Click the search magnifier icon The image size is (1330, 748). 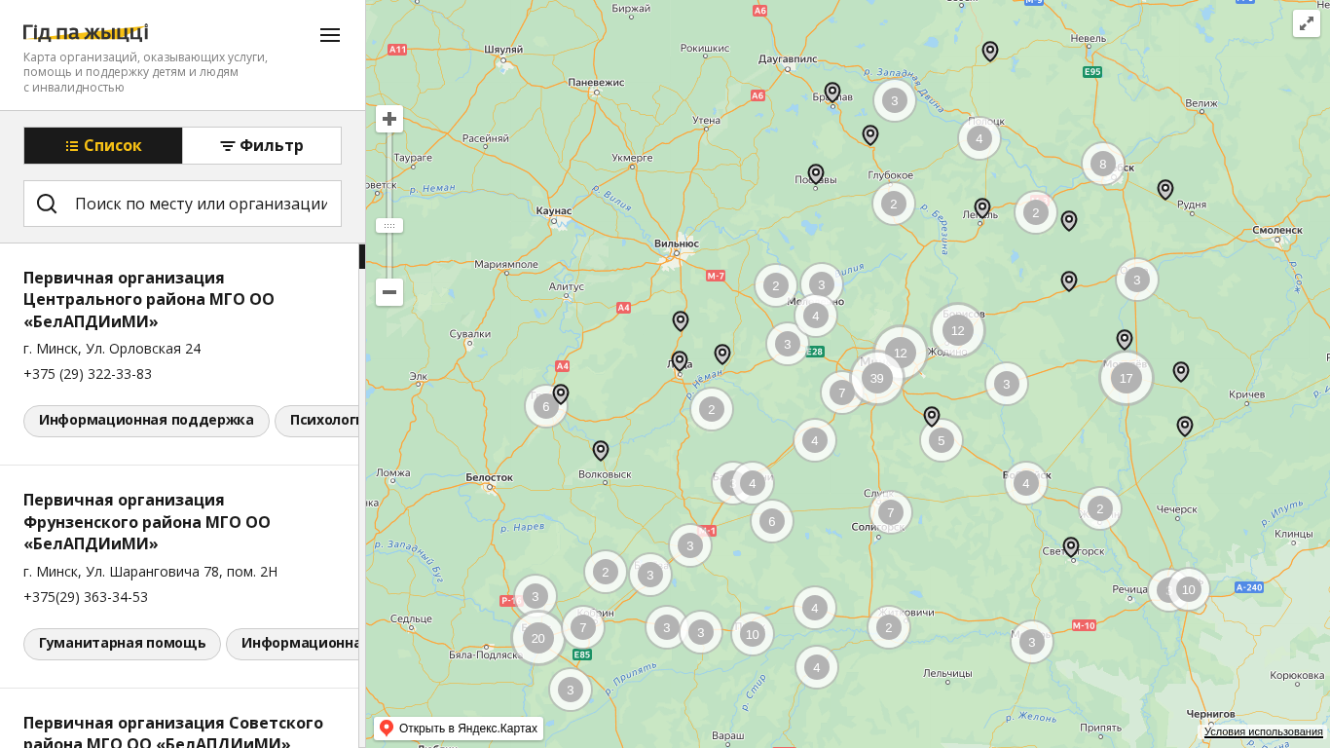click(x=47, y=204)
